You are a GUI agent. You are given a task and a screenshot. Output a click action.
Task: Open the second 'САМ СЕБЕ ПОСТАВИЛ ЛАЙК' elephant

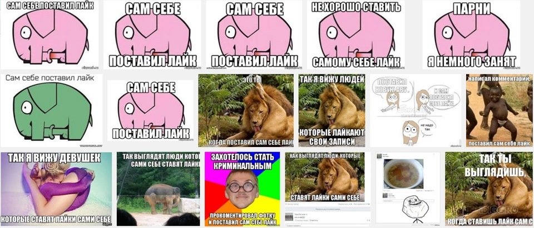pyautogui.click(x=152, y=34)
